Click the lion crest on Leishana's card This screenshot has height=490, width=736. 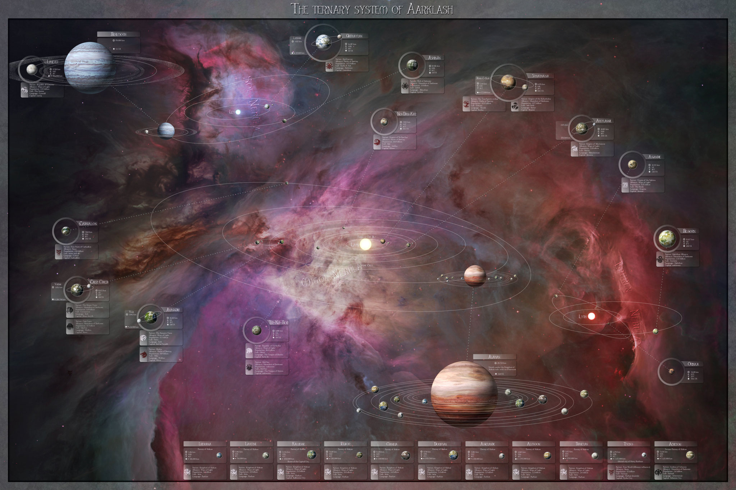pyautogui.click(x=187, y=472)
